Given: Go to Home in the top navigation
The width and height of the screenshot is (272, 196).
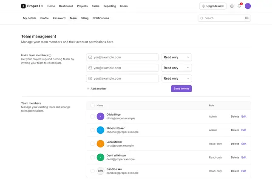Looking at the screenshot, I should click(51, 6).
